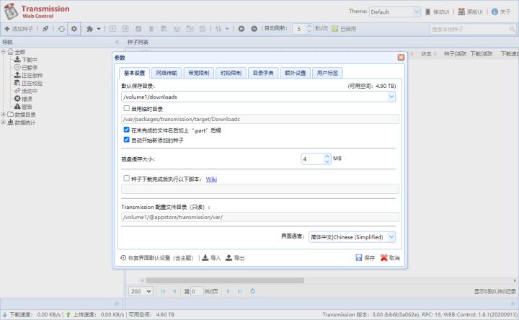Click the Cancel (取消) button
This screenshot has width=519, height=320.
[x=390, y=258]
